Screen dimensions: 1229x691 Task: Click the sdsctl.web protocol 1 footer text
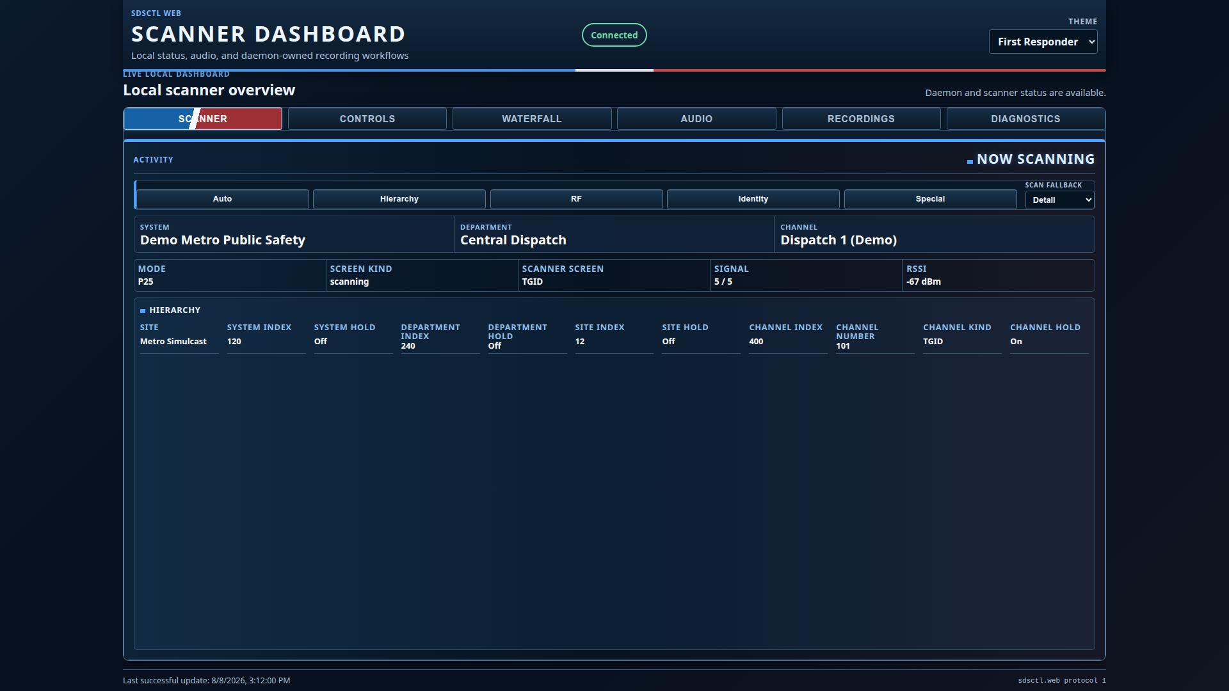tap(1062, 681)
